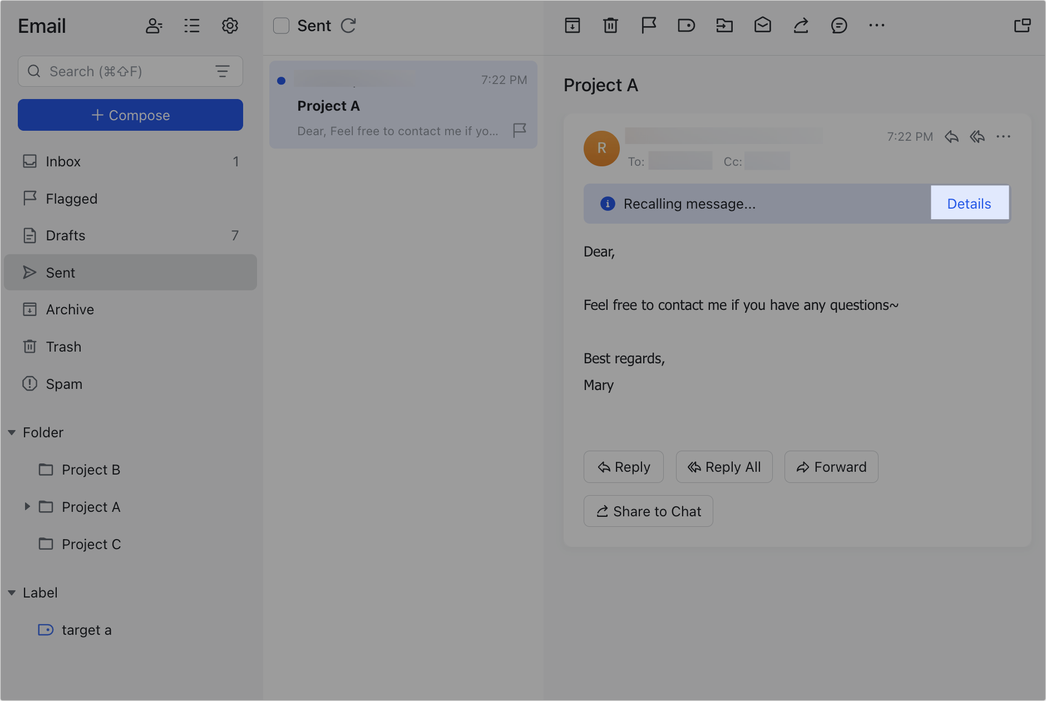Collapse the Folder section
This screenshot has width=1046, height=701.
tap(12, 432)
